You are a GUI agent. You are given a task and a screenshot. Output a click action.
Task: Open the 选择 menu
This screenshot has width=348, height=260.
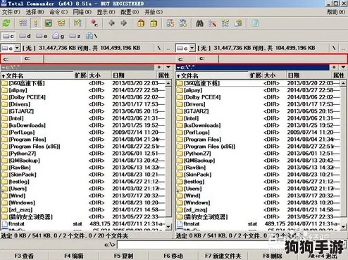35,12
